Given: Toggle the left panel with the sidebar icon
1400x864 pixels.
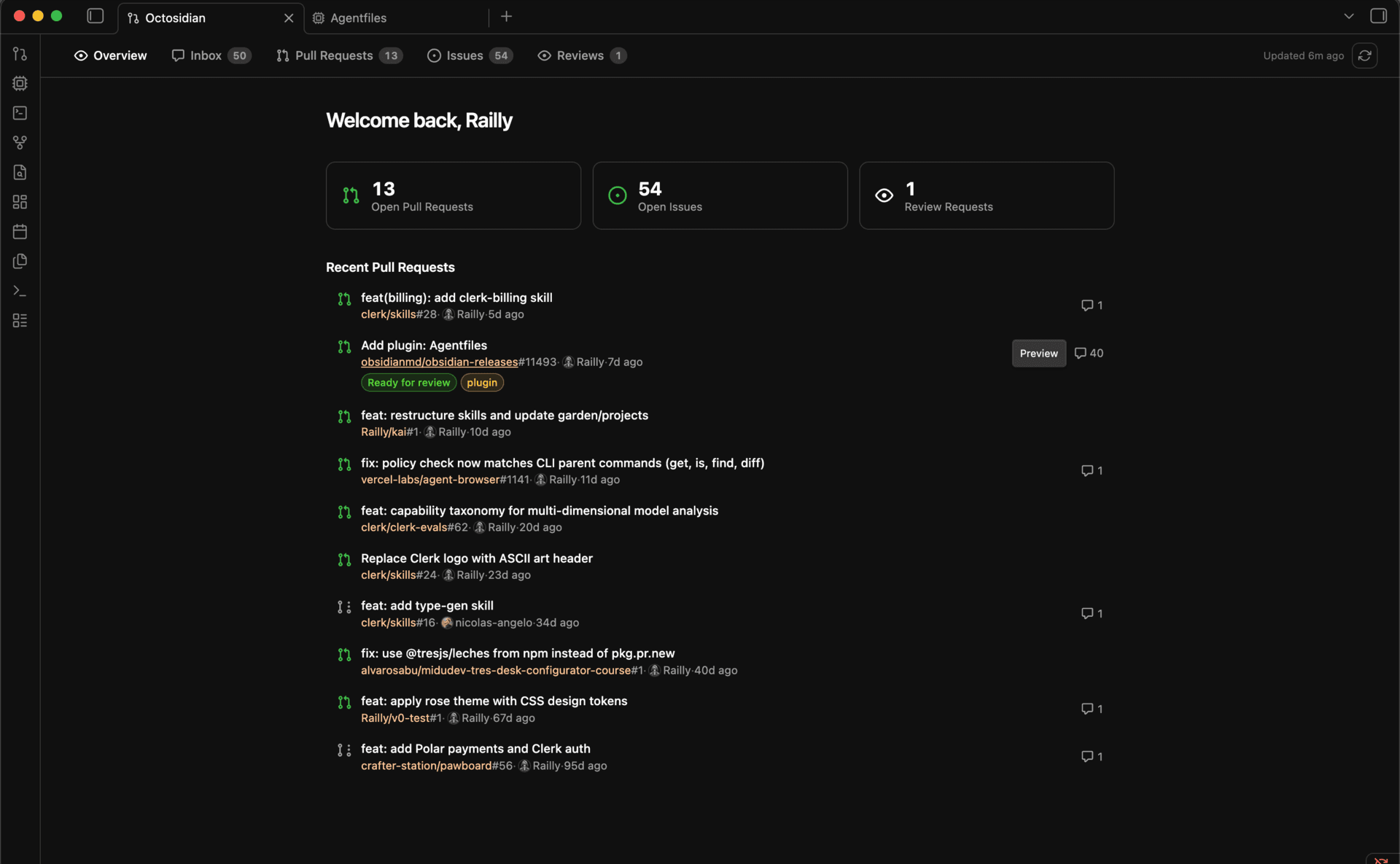Looking at the screenshot, I should [95, 16].
